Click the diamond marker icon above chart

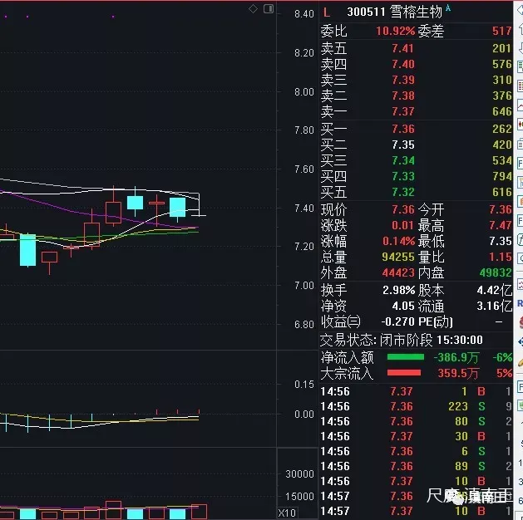253,9
